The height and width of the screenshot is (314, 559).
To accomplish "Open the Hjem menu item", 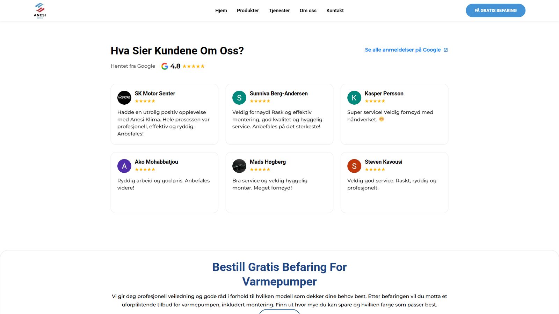I will point(221,10).
